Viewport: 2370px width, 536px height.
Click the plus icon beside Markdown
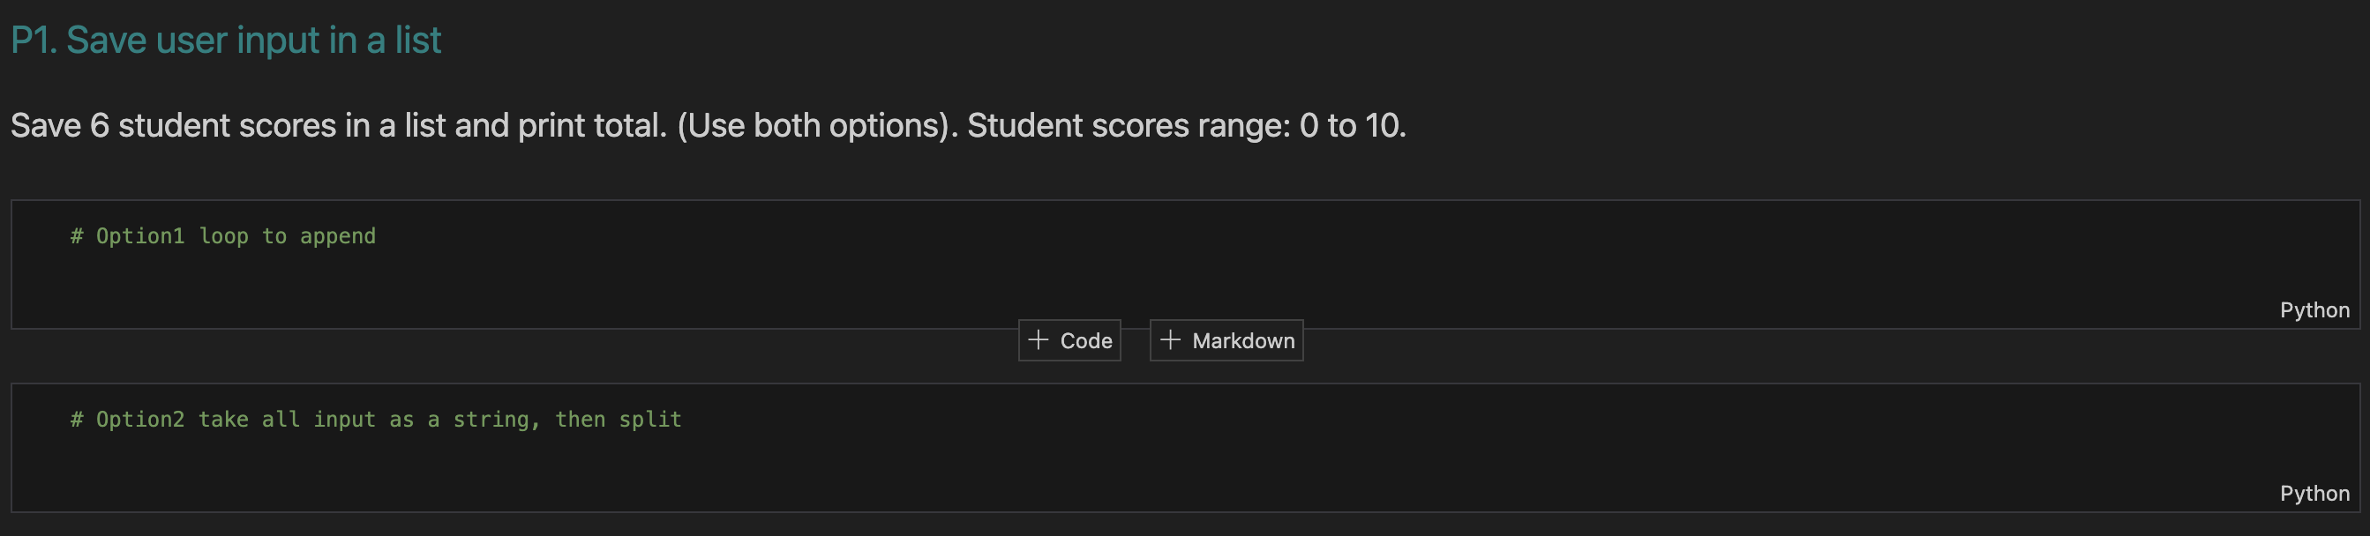tap(1170, 339)
